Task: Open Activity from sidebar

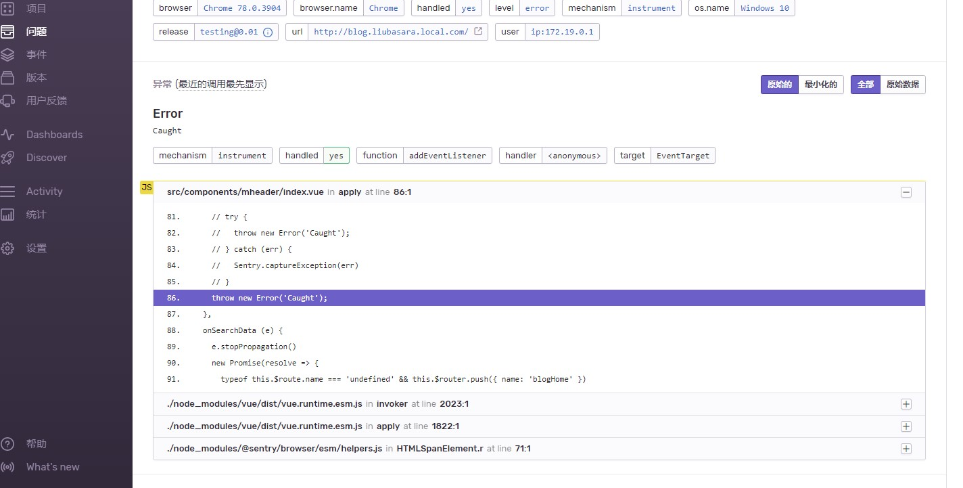Action: pos(44,191)
